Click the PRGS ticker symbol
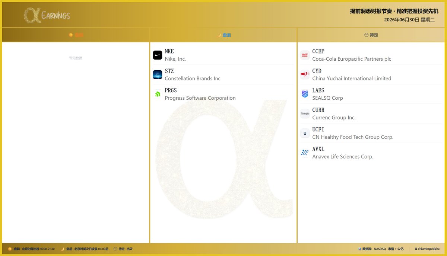 171,90
